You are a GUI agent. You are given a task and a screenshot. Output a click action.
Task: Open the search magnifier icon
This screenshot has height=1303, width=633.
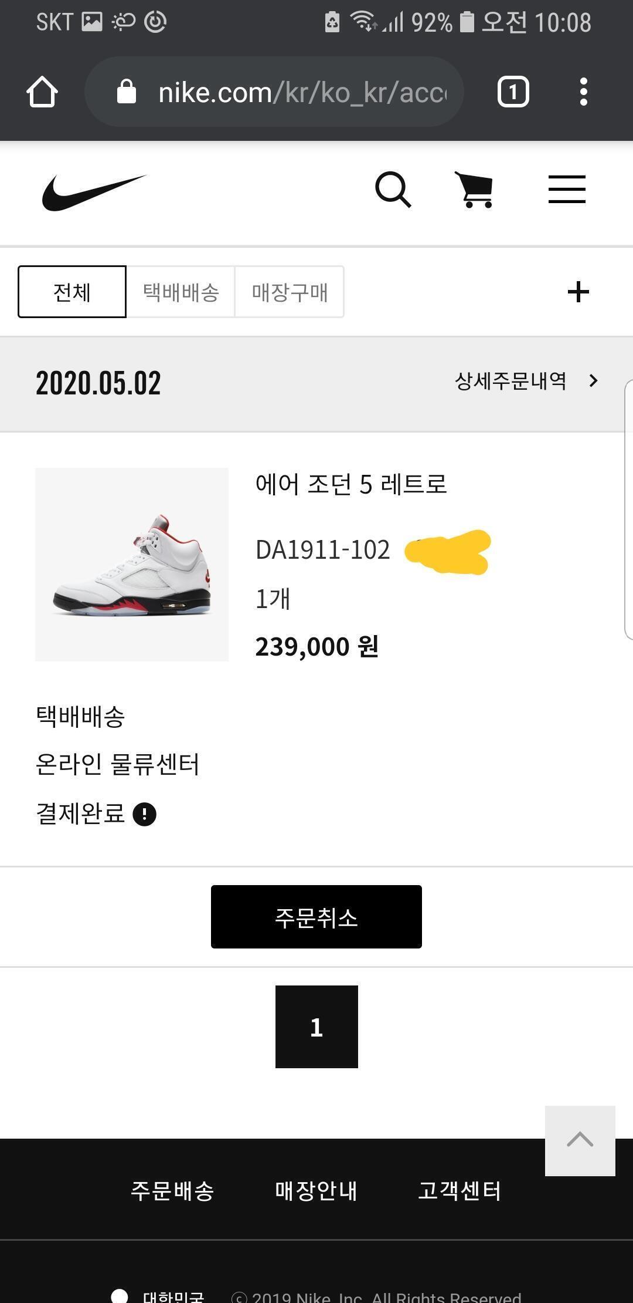pos(393,190)
